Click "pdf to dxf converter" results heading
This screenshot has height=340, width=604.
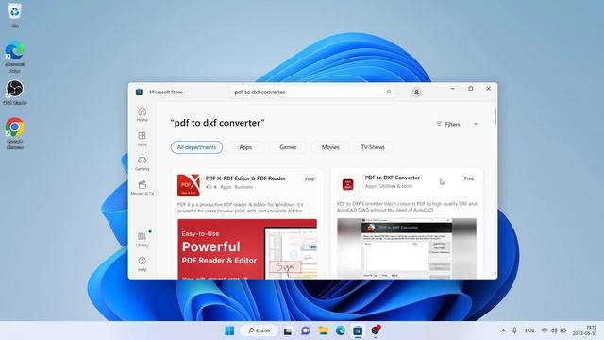tap(218, 123)
